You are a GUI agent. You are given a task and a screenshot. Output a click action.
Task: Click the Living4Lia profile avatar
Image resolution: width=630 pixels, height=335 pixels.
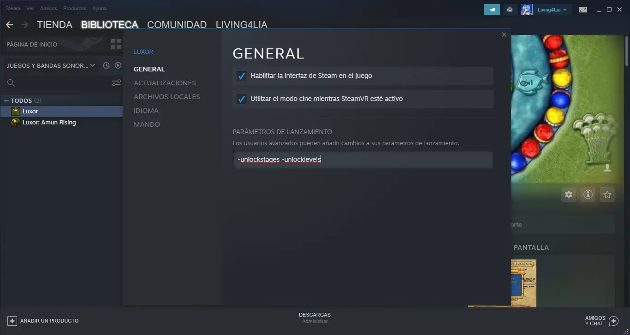[527, 10]
